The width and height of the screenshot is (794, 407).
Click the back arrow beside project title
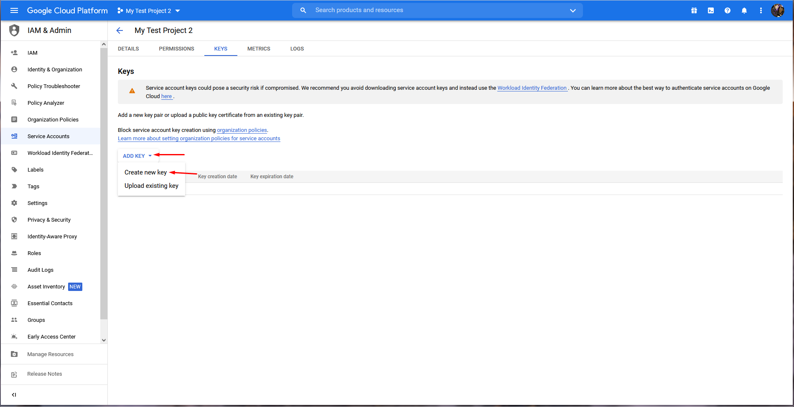[x=120, y=30]
